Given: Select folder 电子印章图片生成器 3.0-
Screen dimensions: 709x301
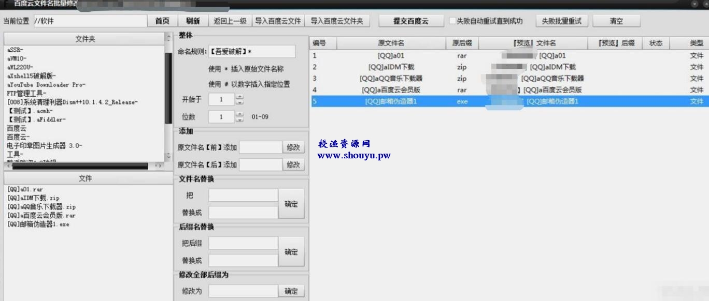Looking at the screenshot, I should (45, 146).
